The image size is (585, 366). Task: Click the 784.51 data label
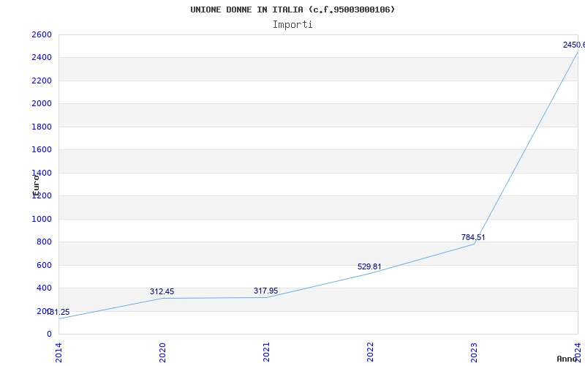point(473,237)
